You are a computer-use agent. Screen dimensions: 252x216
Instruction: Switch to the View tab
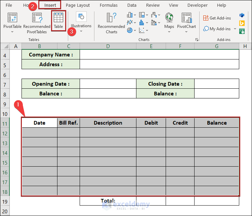click(173, 5)
